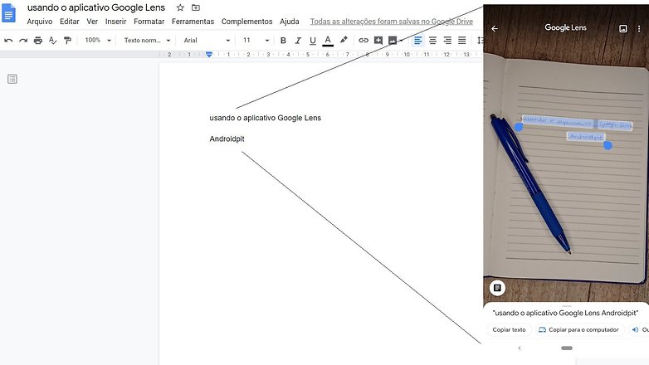Open the Ver menu

click(x=92, y=22)
